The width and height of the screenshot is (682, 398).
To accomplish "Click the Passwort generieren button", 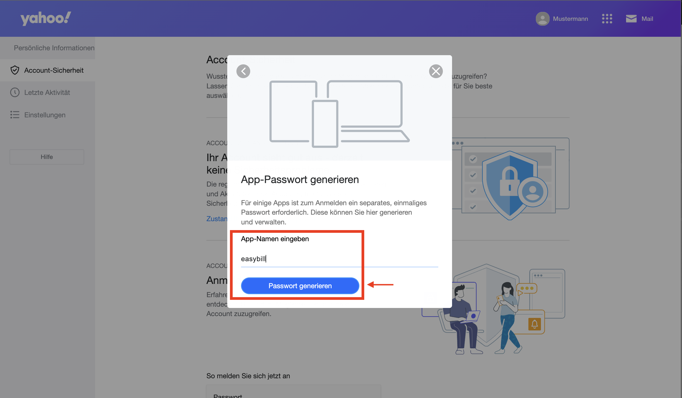I will click(300, 286).
